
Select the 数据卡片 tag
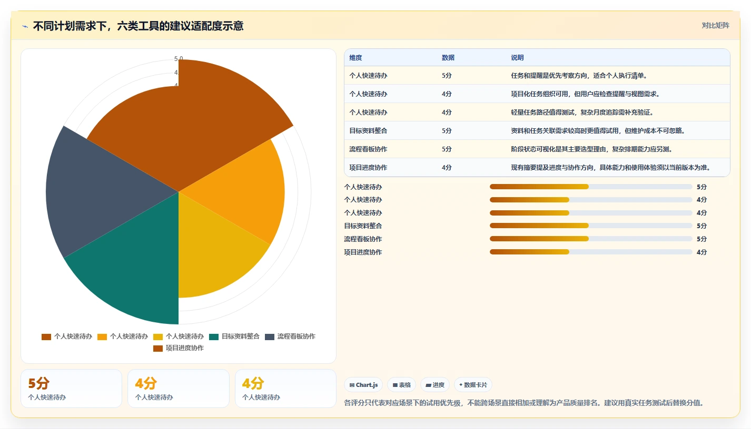point(473,385)
